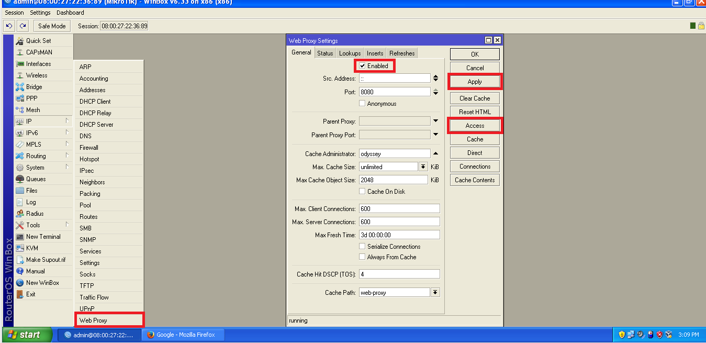Screen dimensions: 706x343
Task: Click the New Terminal icon
Action: pyautogui.click(x=20, y=237)
